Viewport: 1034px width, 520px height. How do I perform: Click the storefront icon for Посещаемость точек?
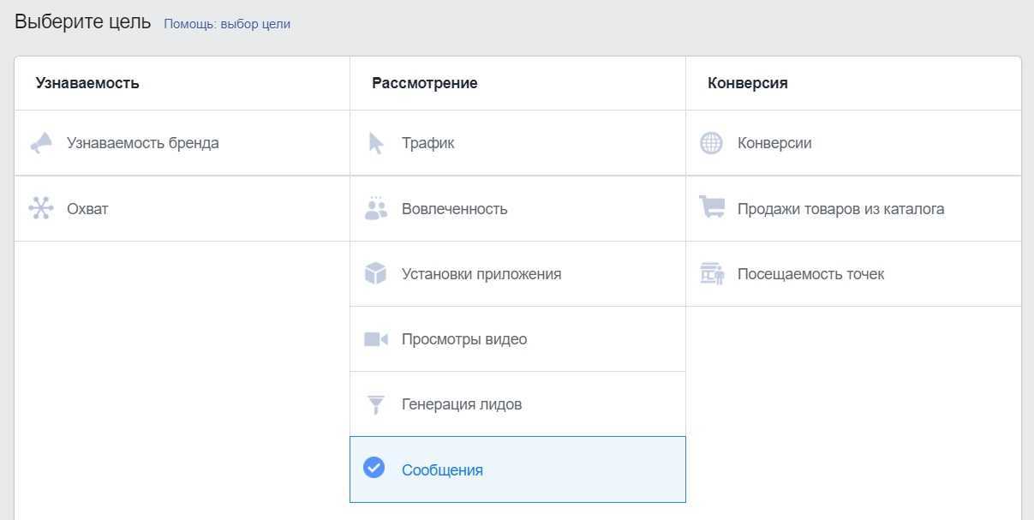712,274
